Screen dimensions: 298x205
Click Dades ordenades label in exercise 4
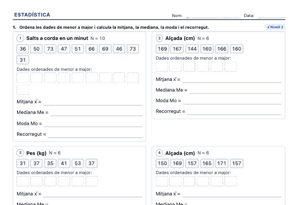click(x=193, y=173)
